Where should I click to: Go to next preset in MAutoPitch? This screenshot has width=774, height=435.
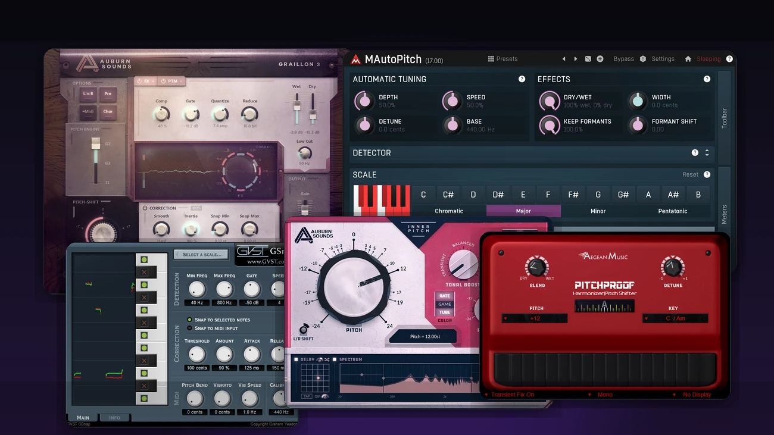pyautogui.click(x=576, y=59)
